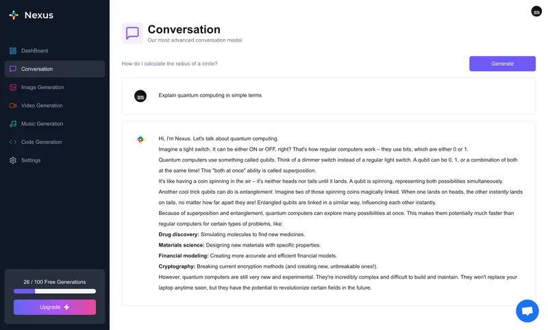Open the DashBoard grid icon
The height and width of the screenshot is (330, 548).
(x=13, y=51)
